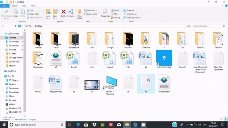Image resolution: width=228 pixels, height=128 pixels.
Task: Click Cut in the Clipboard group
Action: (x=30, y=10)
